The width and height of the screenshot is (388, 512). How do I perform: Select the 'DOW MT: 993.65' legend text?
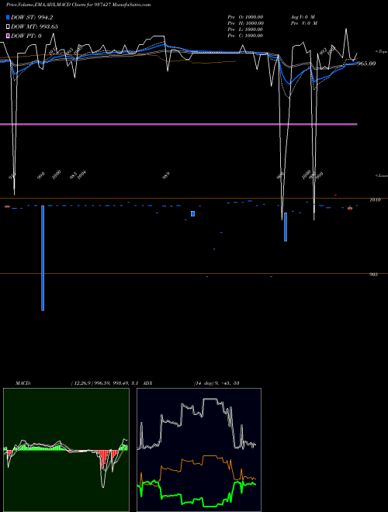click(34, 26)
